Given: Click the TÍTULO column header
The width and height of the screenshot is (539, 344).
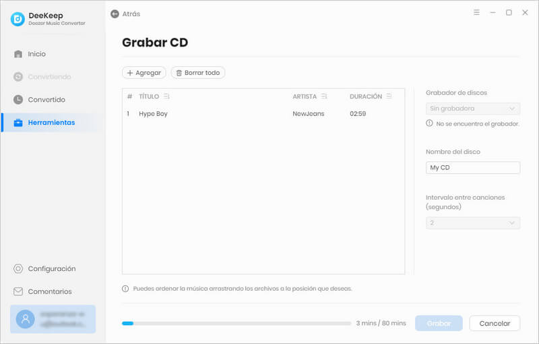Looking at the screenshot, I should (x=149, y=96).
